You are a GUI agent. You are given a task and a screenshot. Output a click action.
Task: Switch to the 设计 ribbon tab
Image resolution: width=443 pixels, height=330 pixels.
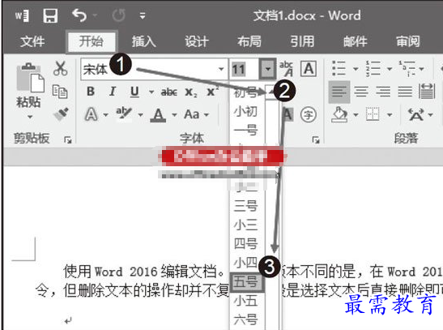tap(197, 41)
